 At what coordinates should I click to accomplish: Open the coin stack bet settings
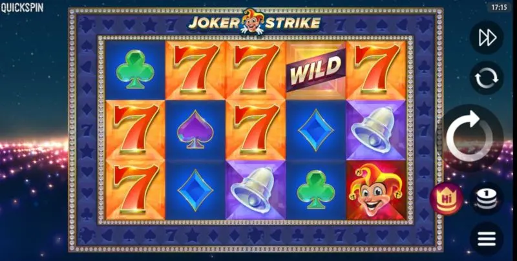coord(487,199)
